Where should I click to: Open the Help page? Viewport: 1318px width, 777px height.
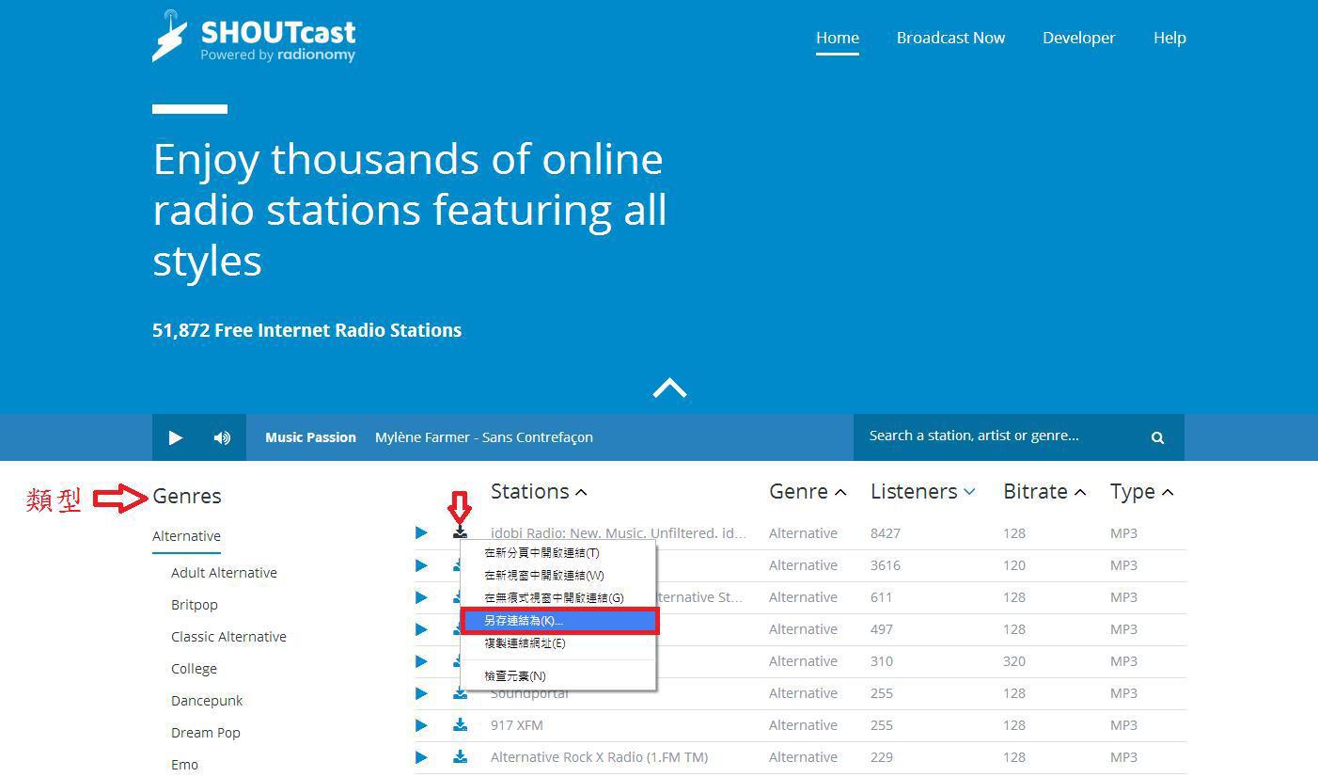(1169, 38)
